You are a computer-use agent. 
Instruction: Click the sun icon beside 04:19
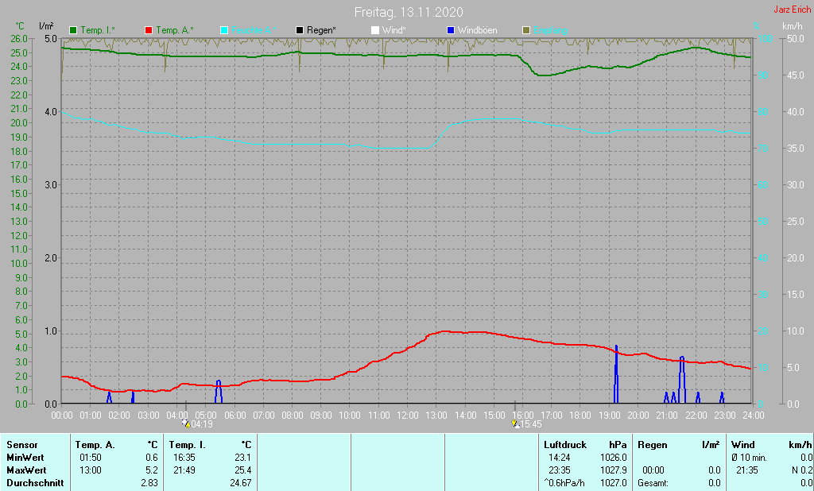click(x=186, y=424)
